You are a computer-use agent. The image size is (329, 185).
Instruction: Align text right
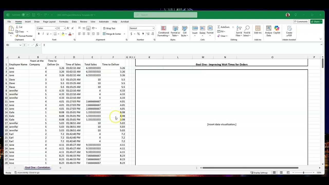[x=88, y=34]
